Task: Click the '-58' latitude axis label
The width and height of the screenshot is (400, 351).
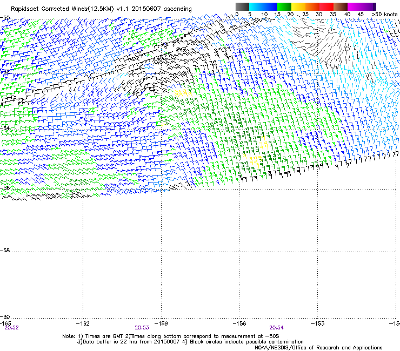Action: [x=5, y=251]
